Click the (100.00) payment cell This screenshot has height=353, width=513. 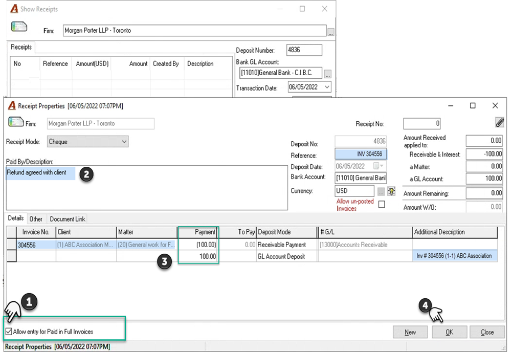(x=198, y=245)
